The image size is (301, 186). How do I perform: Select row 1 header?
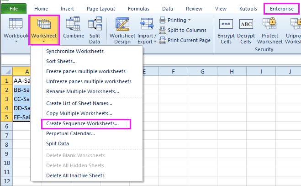[7, 80]
